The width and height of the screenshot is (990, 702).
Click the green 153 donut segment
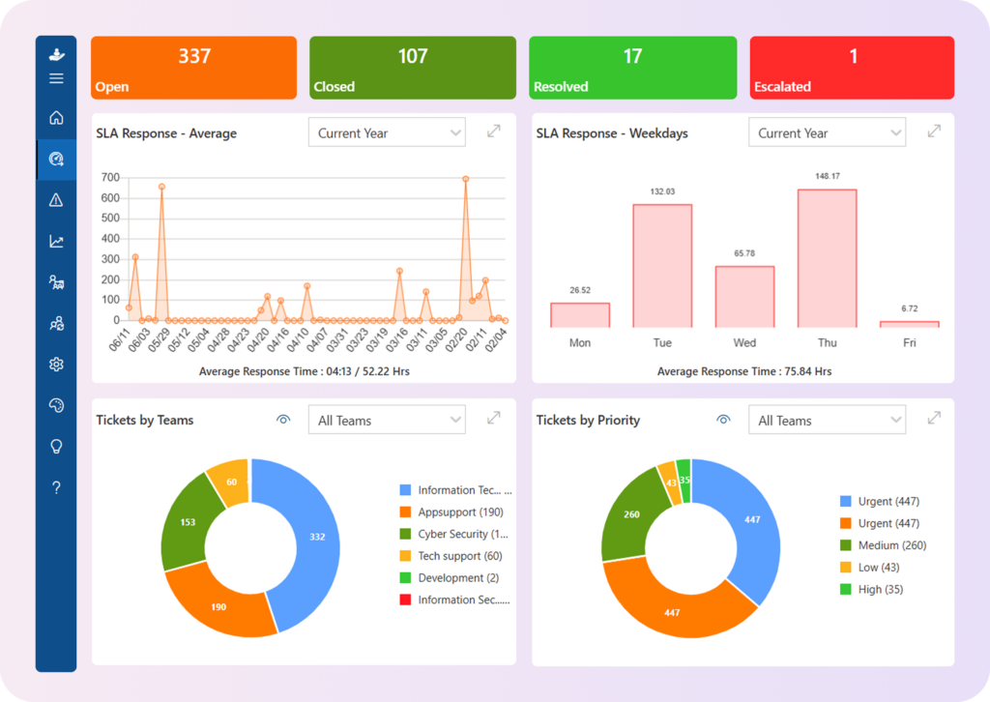click(x=188, y=522)
